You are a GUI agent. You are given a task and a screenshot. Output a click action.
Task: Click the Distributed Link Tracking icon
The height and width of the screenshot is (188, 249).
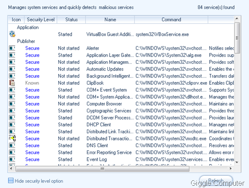coord(12,131)
